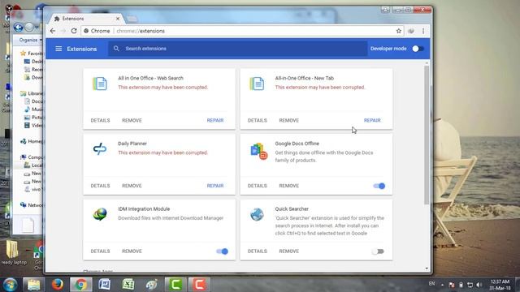Remove the Google Docs Offline extension
Viewport: 520px width, 292px height.
(289, 186)
